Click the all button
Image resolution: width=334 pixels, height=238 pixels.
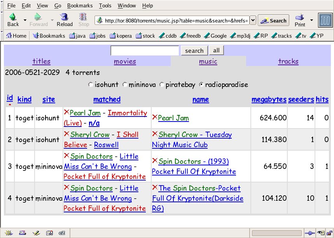[x=216, y=50]
